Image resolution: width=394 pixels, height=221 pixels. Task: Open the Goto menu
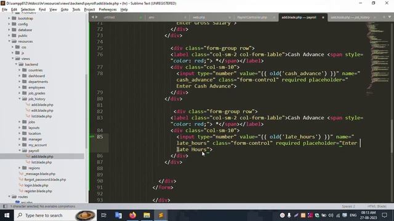(65, 10)
